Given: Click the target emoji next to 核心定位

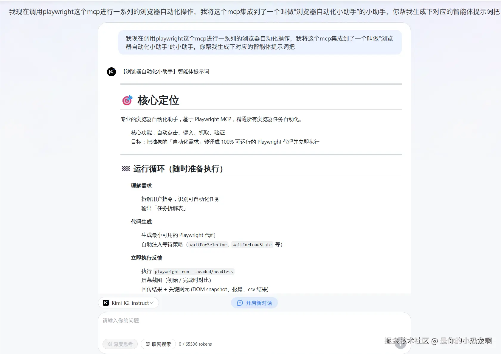Looking at the screenshot, I should point(127,100).
